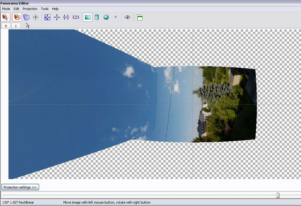Click the Fit panorama icon
This screenshot has height=206, width=301.
point(47,17)
